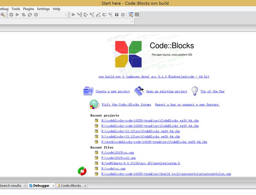
Task: Open recent project D:\codeblocks-13.12 CodeBlocks_wx30_64.cbp
Action: click(141, 137)
